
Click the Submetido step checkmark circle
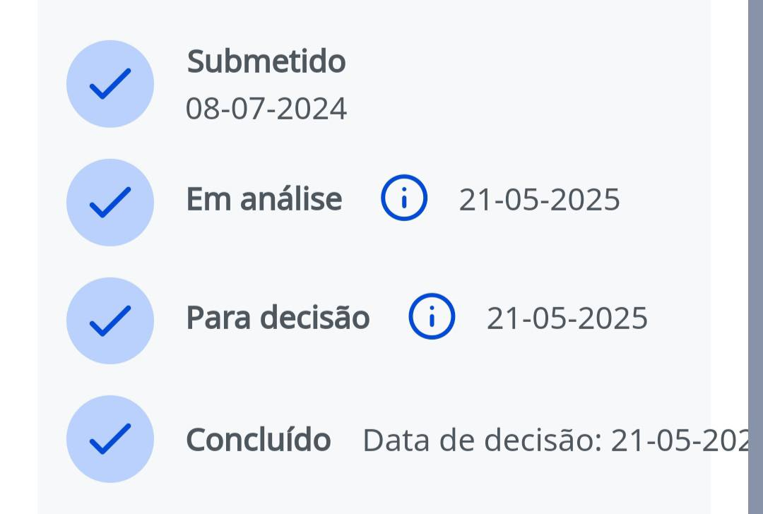(x=110, y=84)
